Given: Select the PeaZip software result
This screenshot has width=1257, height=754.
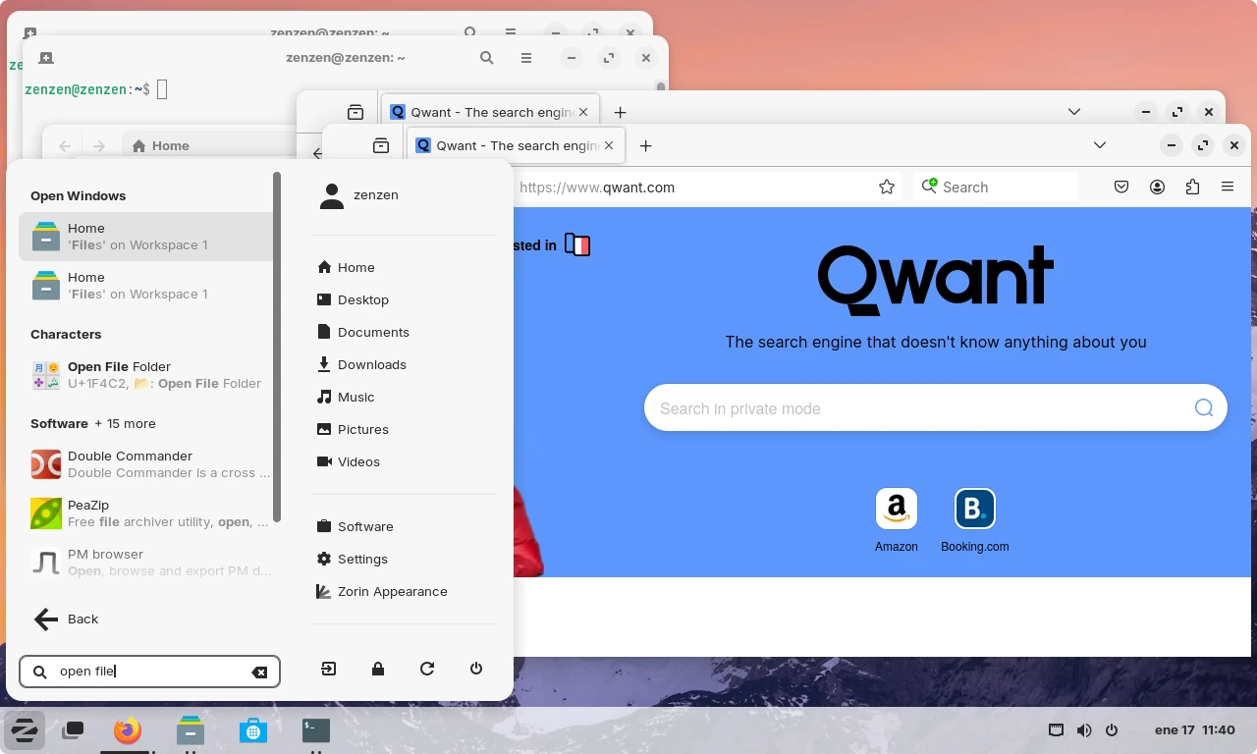Looking at the screenshot, I should point(145,513).
